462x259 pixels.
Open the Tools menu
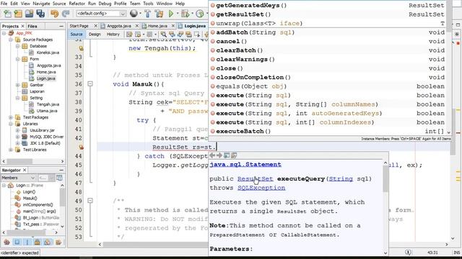click(148, 4)
